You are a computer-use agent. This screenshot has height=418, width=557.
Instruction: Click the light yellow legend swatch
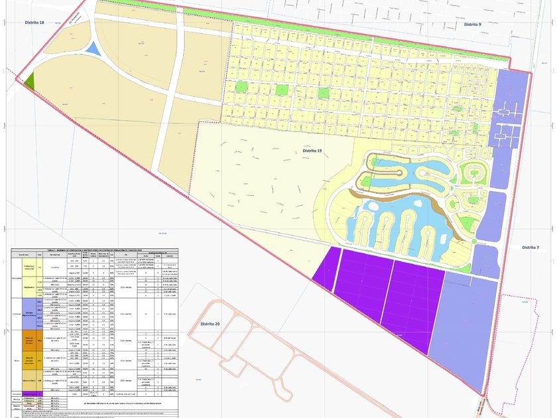point(32,277)
